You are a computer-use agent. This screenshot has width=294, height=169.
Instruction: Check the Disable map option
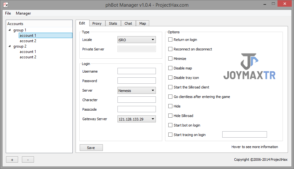coord(170,68)
